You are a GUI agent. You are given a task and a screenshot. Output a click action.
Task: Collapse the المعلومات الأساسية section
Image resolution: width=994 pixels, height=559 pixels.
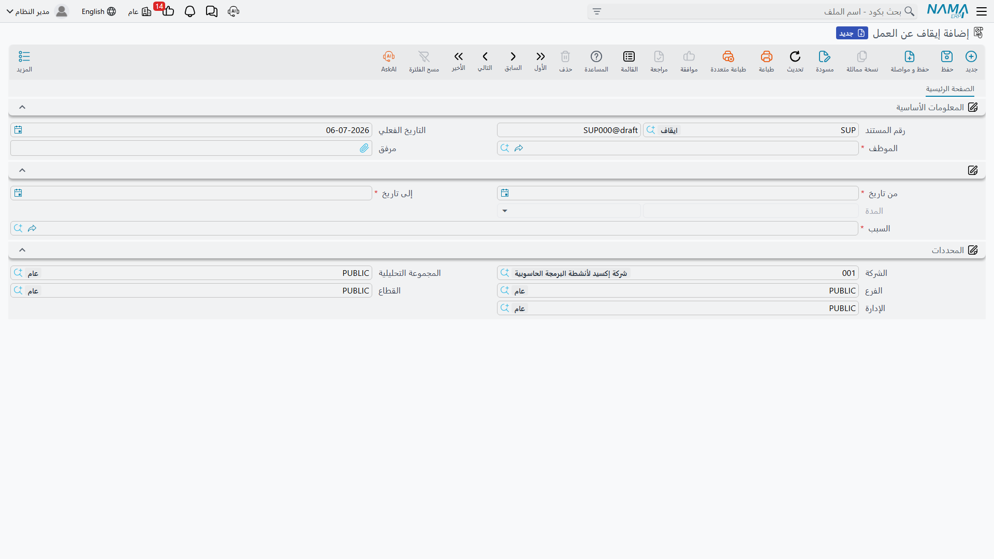(x=22, y=107)
